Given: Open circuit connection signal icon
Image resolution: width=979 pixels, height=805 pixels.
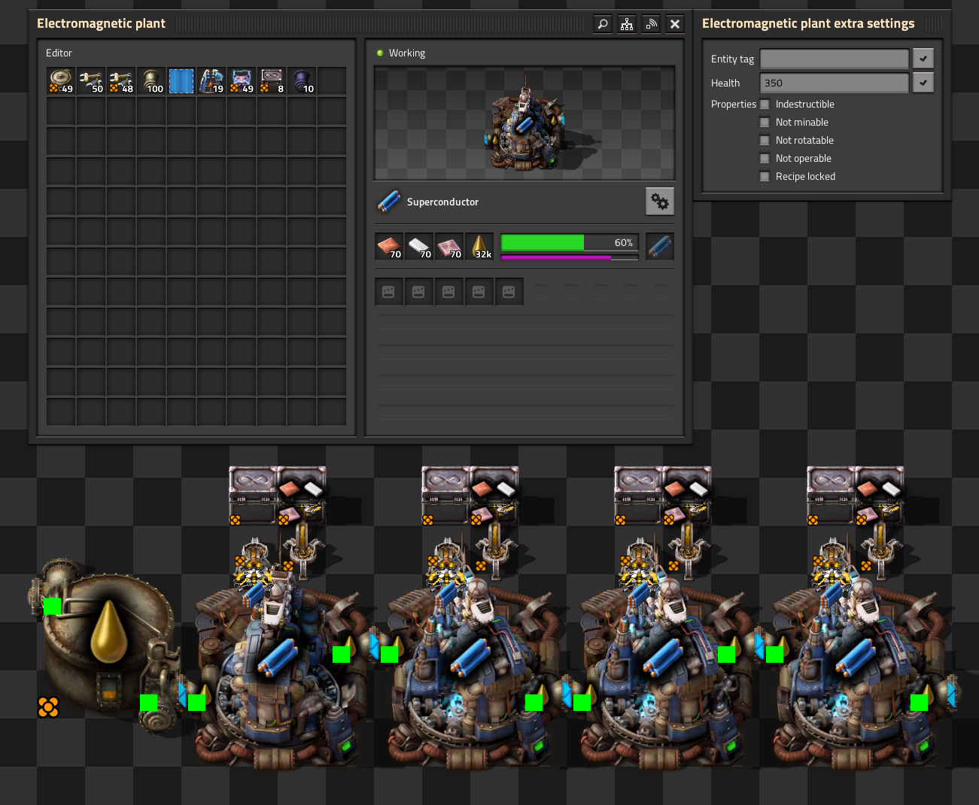Looking at the screenshot, I should (x=651, y=24).
